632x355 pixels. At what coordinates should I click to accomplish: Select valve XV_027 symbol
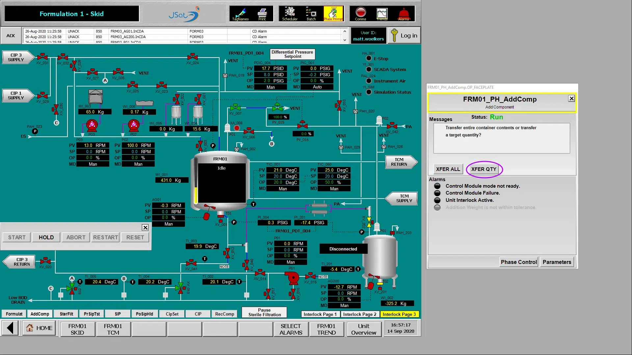[x=92, y=73]
